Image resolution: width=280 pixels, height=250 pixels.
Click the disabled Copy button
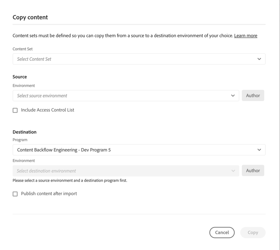point(253,232)
